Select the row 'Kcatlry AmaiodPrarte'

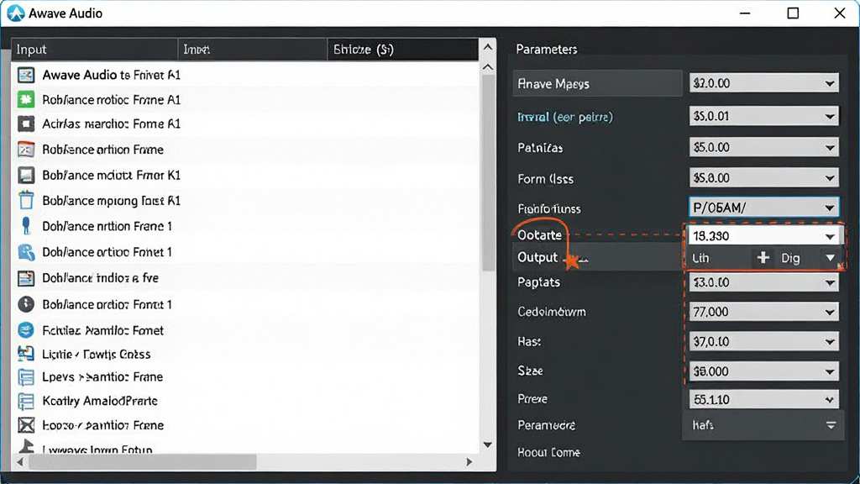[245, 401]
